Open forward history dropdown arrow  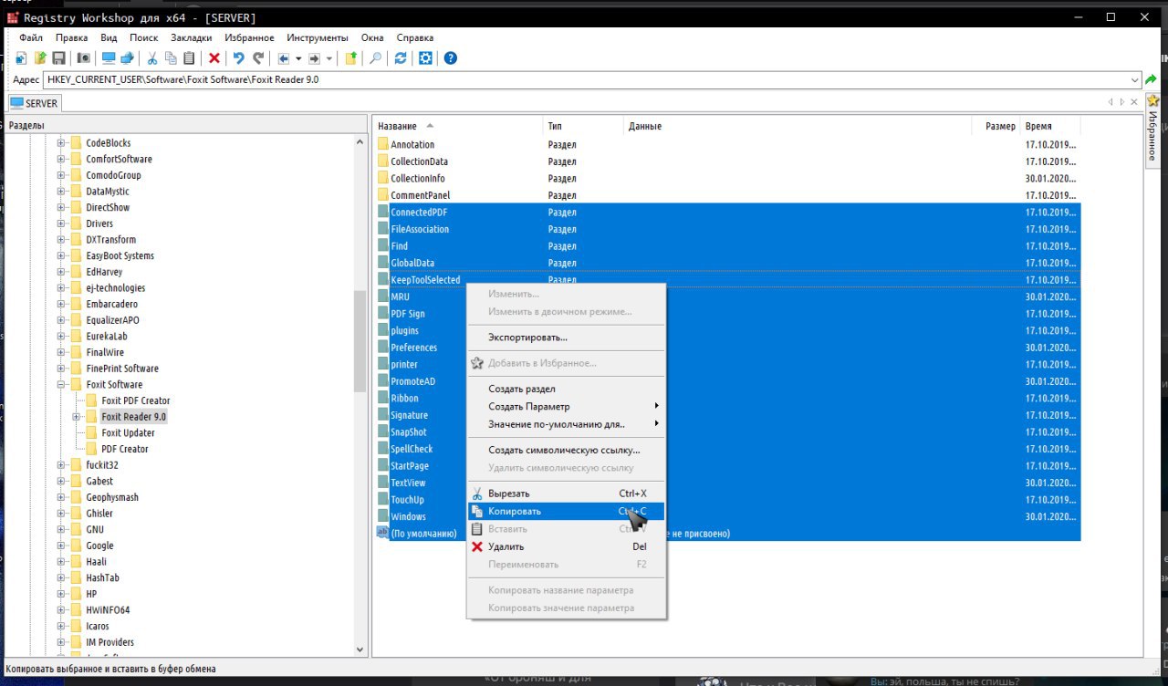click(x=329, y=58)
